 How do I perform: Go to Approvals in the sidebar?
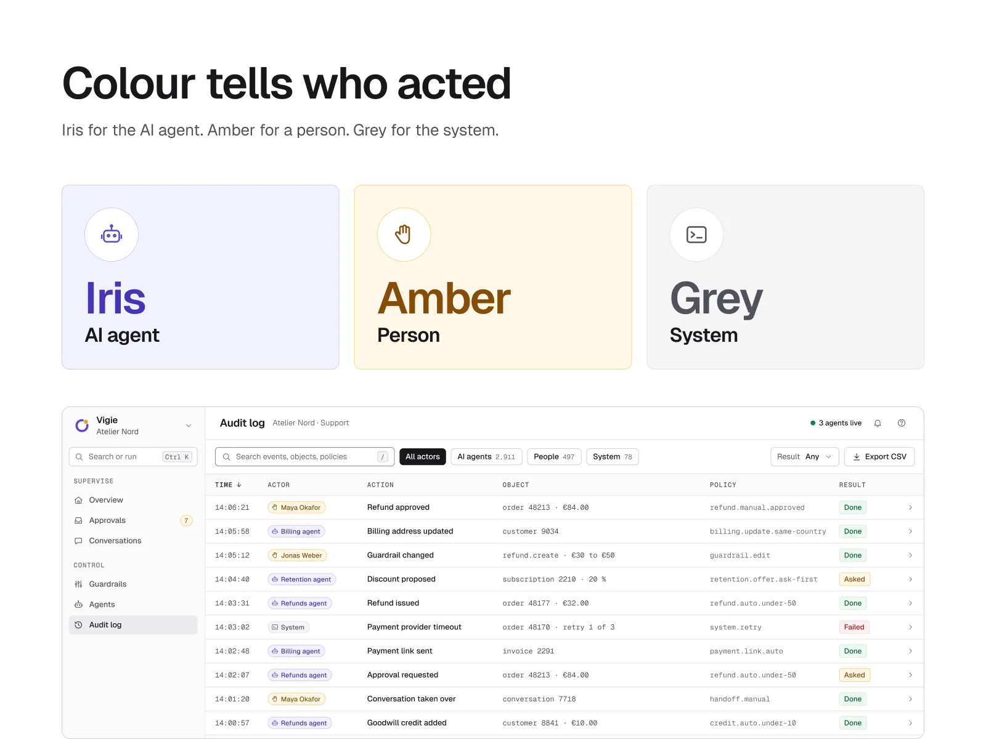click(133, 520)
